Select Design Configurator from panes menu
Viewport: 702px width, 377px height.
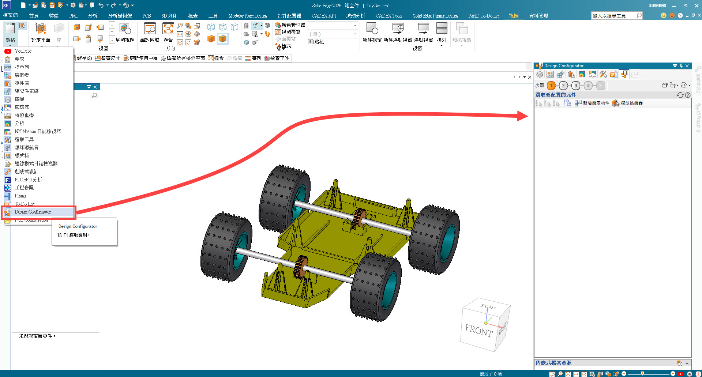pyautogui.click(x=33, y=212)
